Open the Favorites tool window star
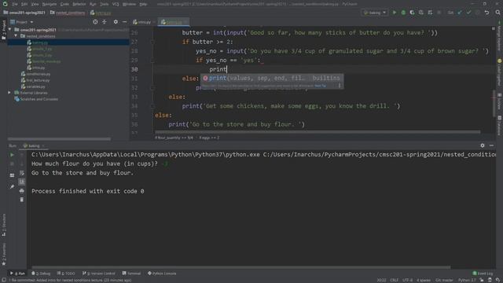The image size is (503, 283). point(4,264)
